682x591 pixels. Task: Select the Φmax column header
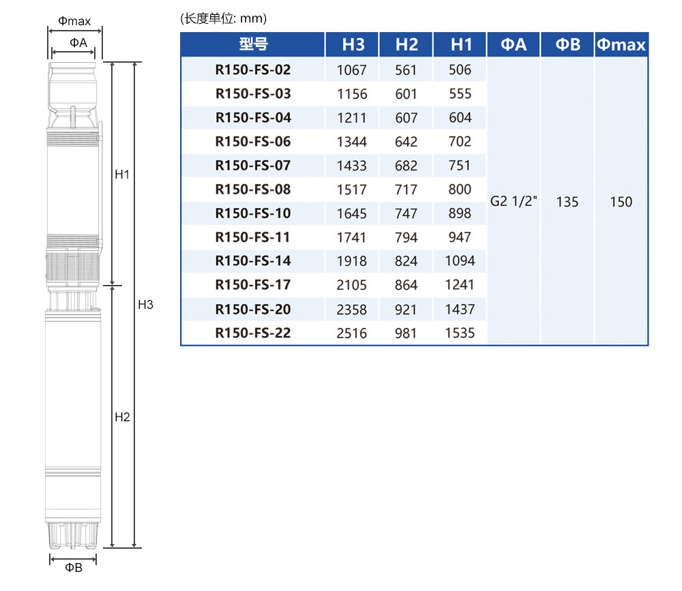(621, 45)
